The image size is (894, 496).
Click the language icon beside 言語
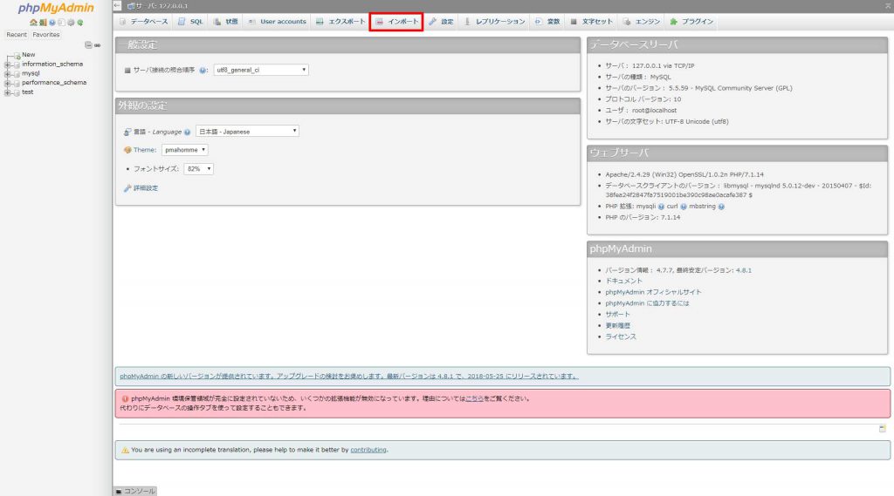[127, 132]
